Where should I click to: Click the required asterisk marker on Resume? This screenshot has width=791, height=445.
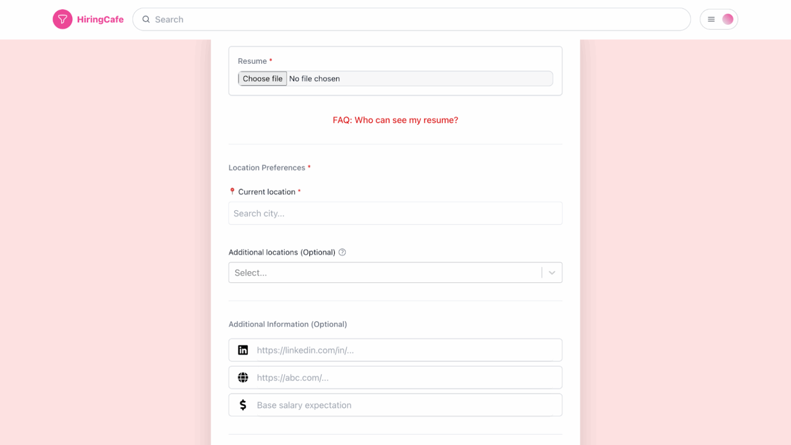(271, 60)
